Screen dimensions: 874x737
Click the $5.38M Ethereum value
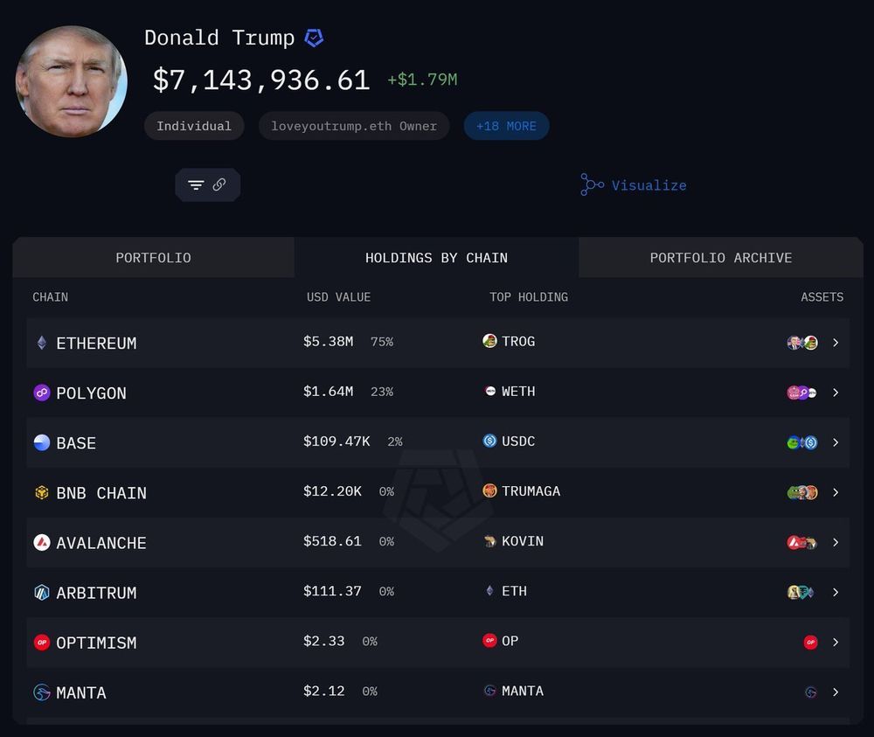tap(329, 341)
